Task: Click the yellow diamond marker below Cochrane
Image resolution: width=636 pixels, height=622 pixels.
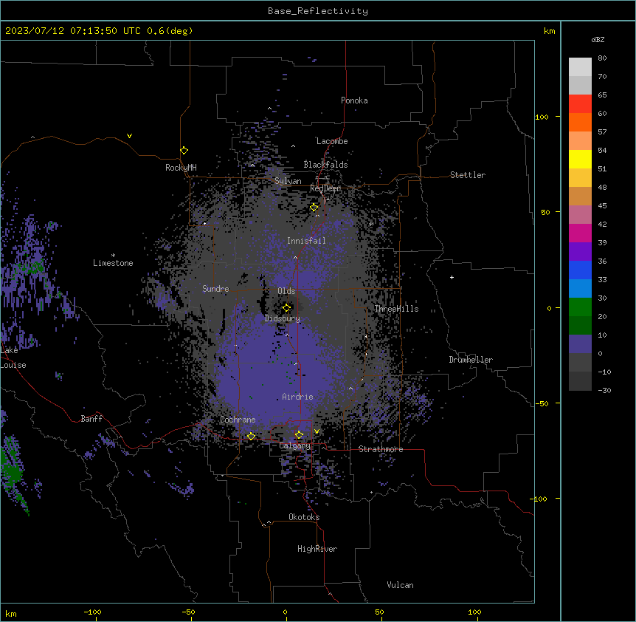Action: point(251,436)
